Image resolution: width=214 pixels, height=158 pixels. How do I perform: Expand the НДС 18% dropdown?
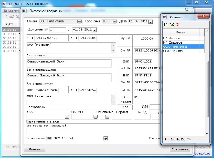tap(105, 138)
